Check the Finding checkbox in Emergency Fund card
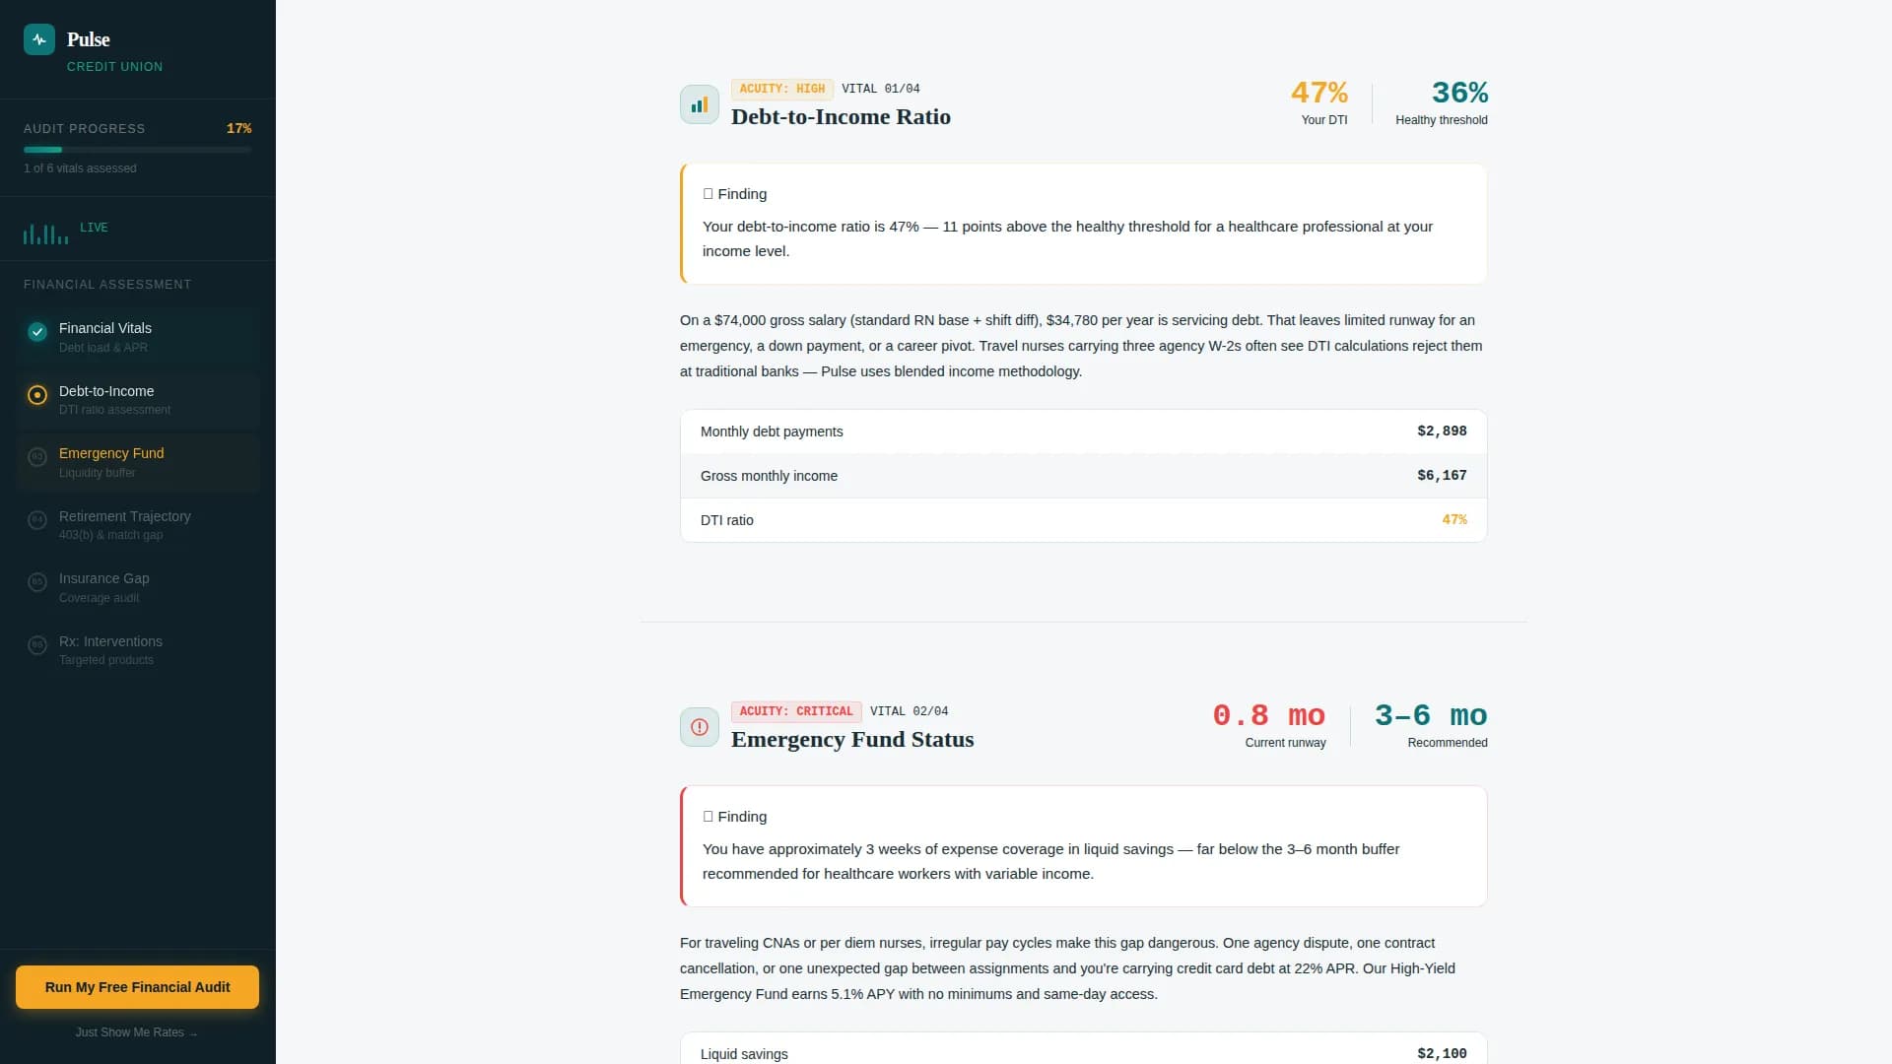The image size is (1892, 1064). tap(708, 816)
